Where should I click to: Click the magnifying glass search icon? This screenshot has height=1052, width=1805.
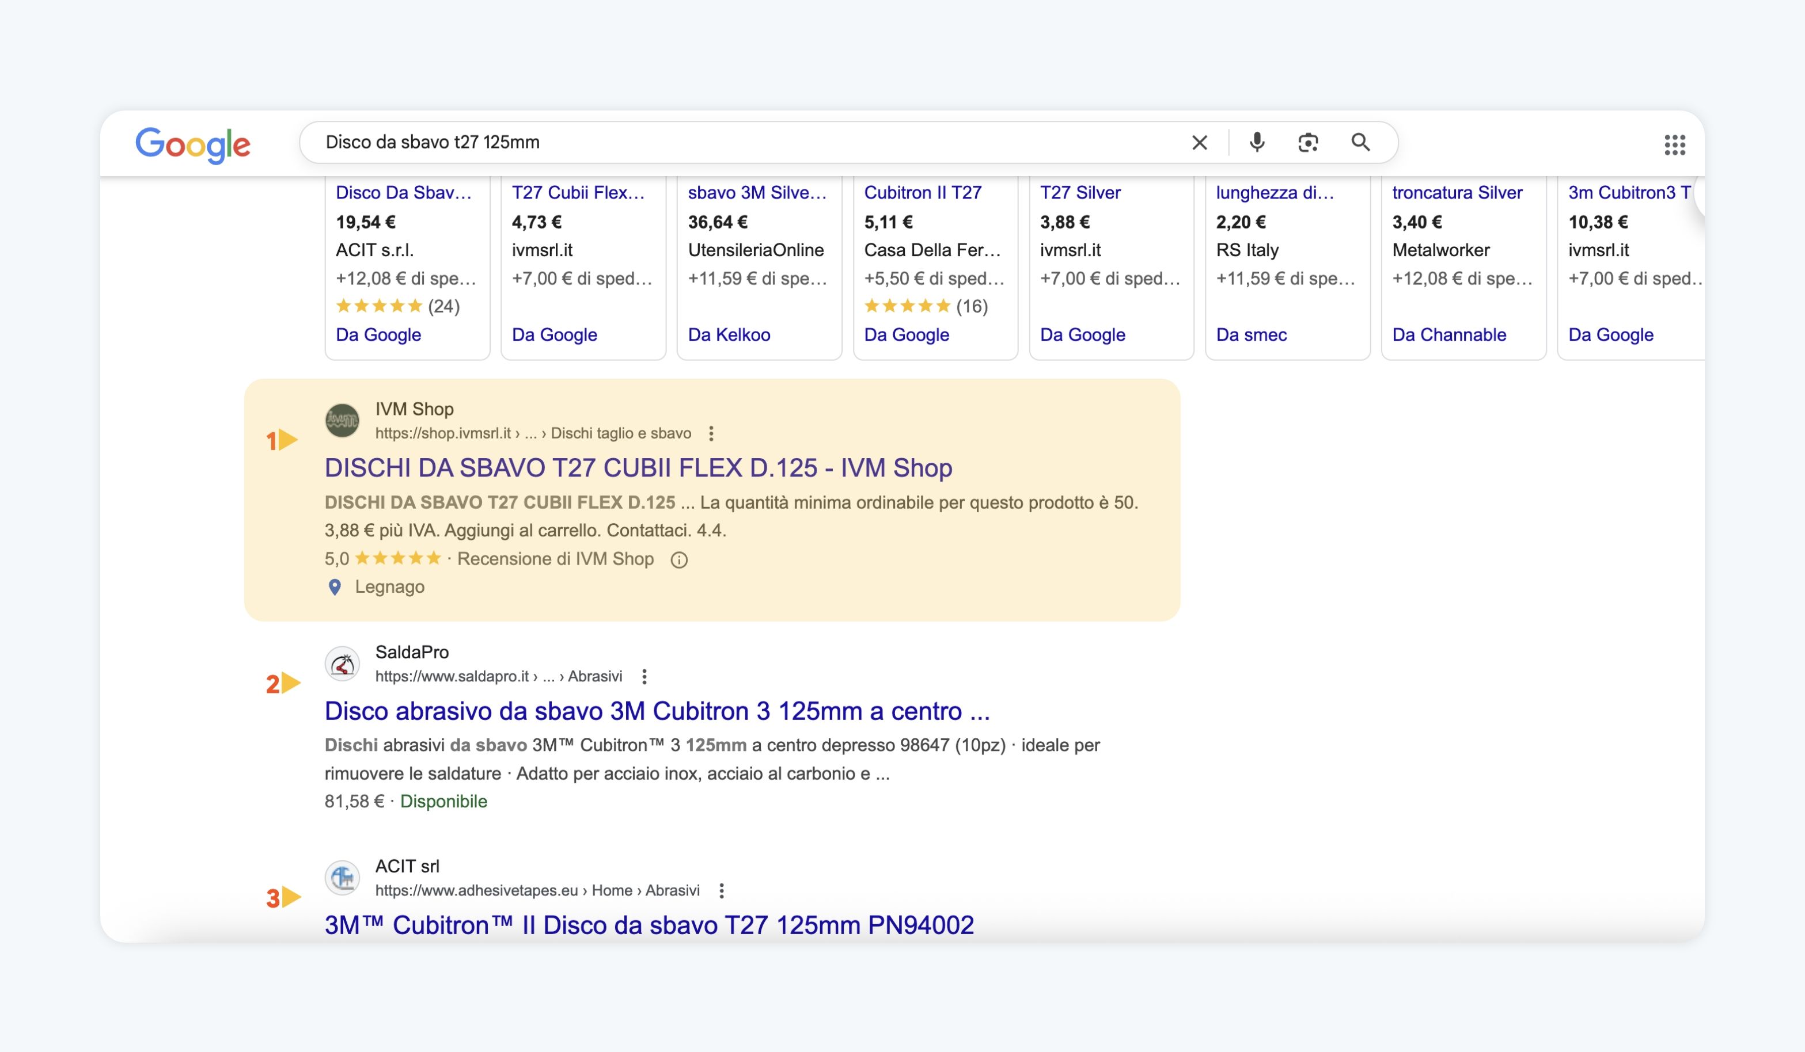(x=1360, y=142)
